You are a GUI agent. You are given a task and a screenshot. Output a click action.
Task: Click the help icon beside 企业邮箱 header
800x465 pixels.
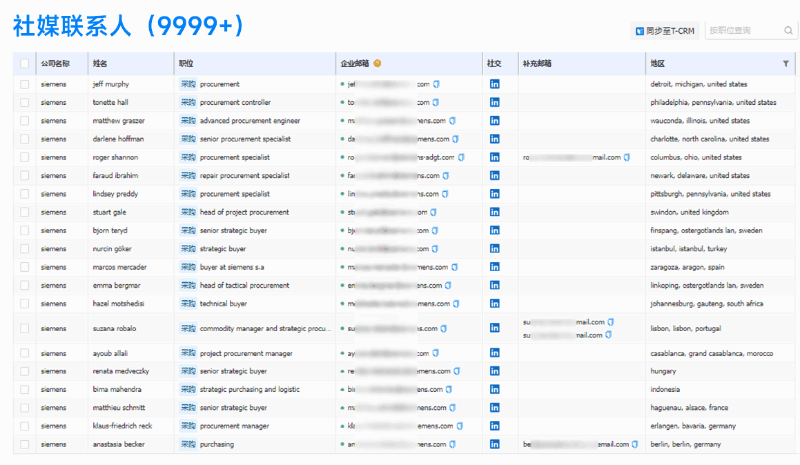pos(378,63)
